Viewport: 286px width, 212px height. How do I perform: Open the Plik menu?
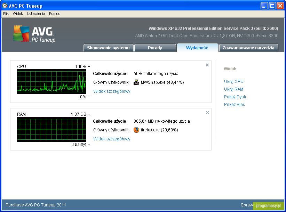point(6,14)
